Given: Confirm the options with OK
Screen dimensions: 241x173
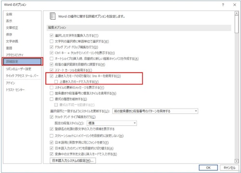Looking at the screenshot, I should (208, 168).
